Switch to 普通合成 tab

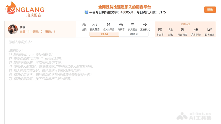click(x=104, y=34)
